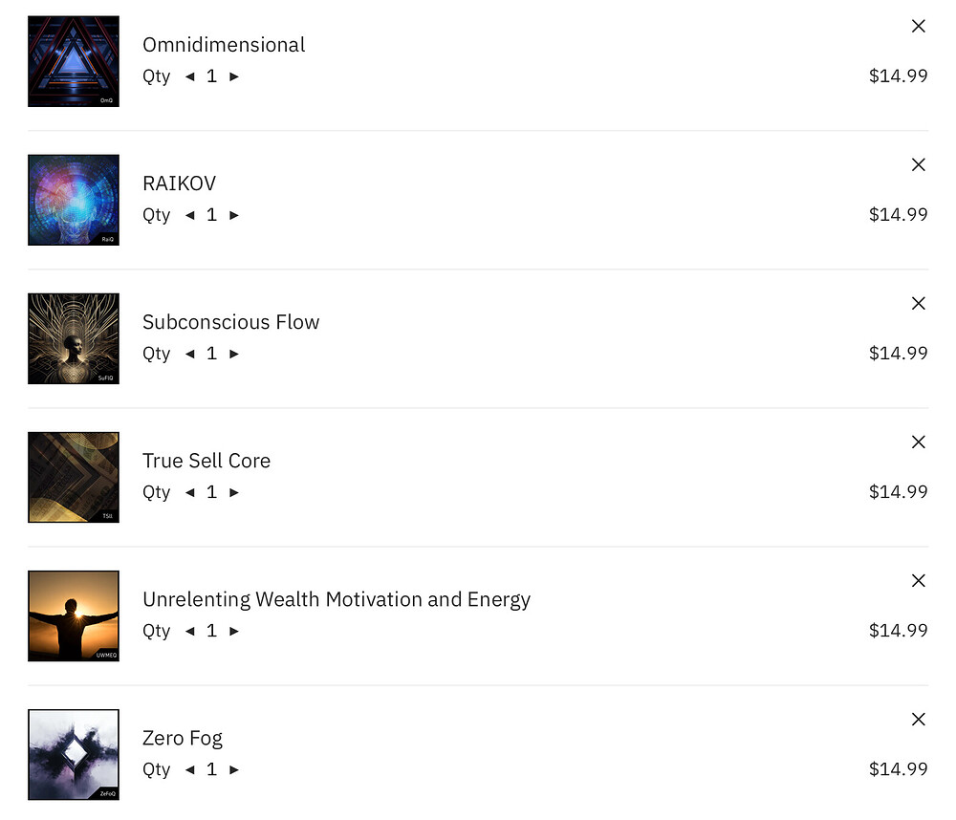Decrease Omnidimensional quantity with left arrow
The width and height of the screenshot is (956, 820).
pyautogui.click(x=190, y=76)
